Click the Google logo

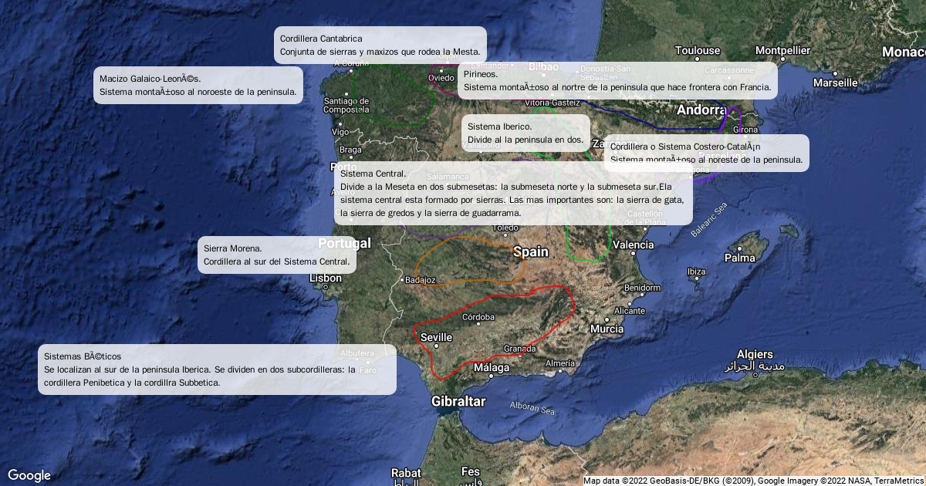coord(29,475)
